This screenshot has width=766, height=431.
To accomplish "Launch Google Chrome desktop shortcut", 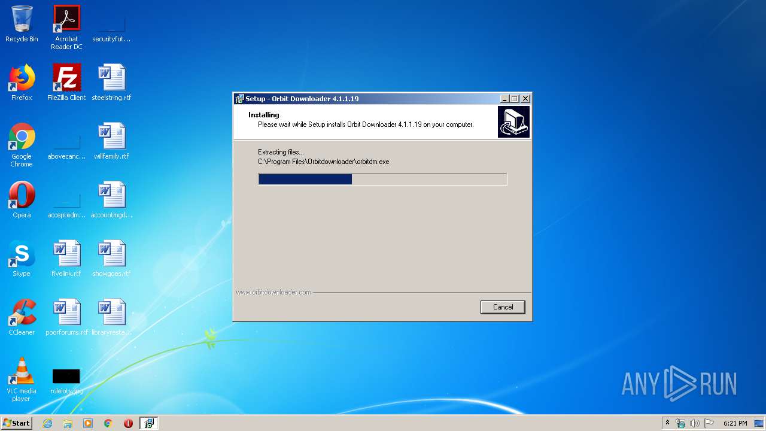I will [x=22, y=145].
